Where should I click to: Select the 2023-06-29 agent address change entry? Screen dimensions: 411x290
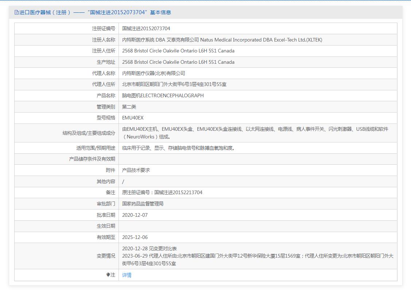click(258, 260)
